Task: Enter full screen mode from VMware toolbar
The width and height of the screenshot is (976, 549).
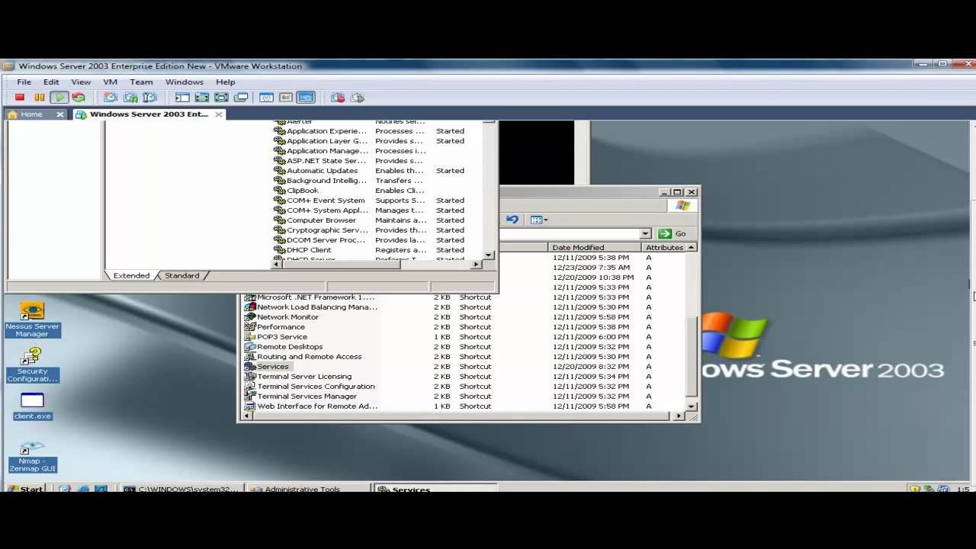Action: click(x=221, y=98)
